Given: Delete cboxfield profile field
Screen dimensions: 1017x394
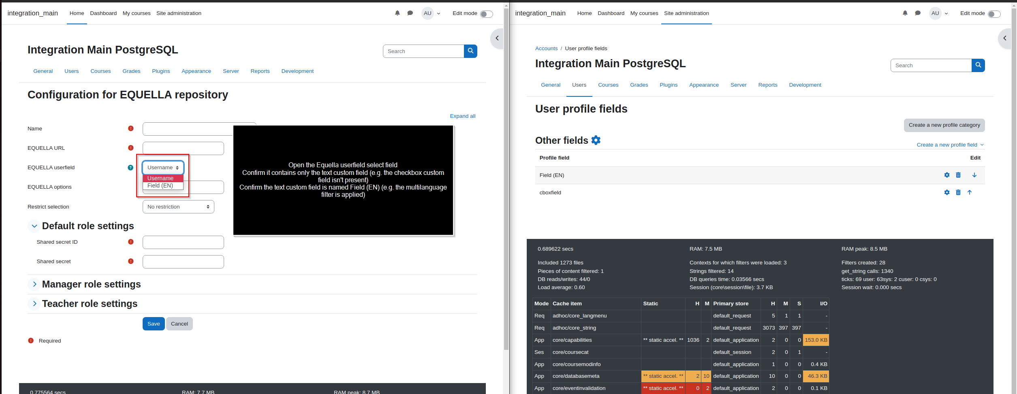Looking at the screenshot, I should [x=958, y=192].
